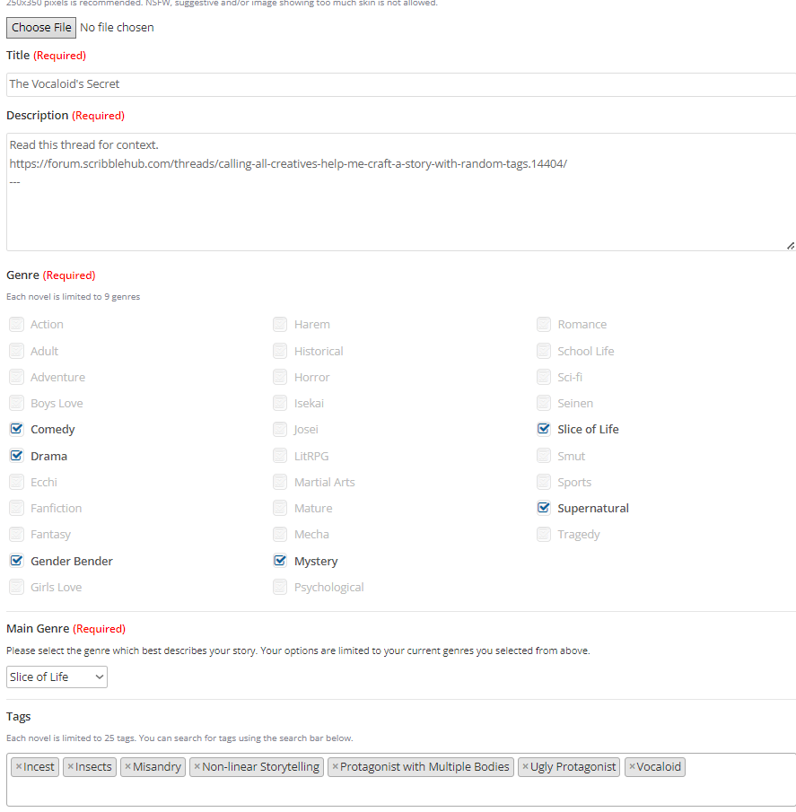Click in the Title input field
This screenshot has height=812, width=796.
tap(400, 84)
